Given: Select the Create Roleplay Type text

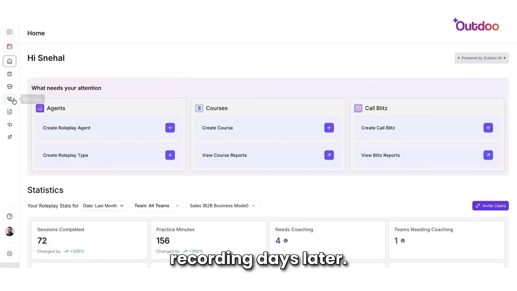Looking at the screenshot, I should [x=65, y=155].
